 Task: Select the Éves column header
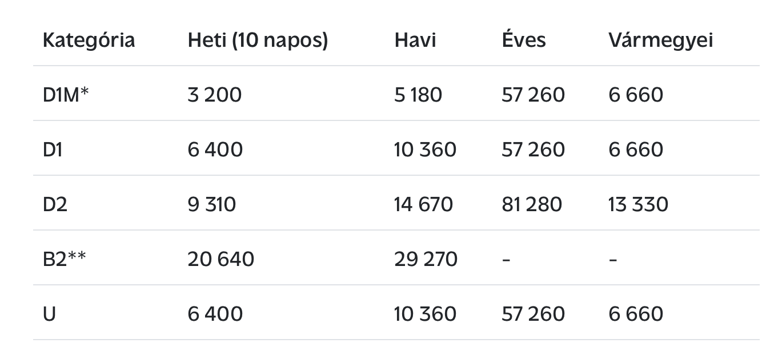[x=524, y=39]
